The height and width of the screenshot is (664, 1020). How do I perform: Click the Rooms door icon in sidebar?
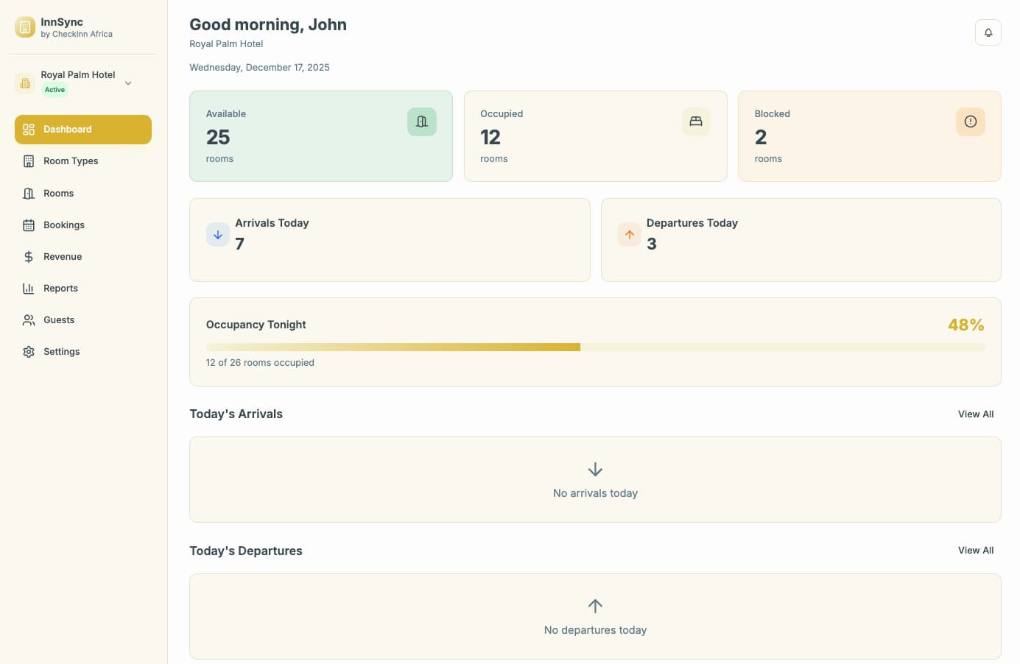click(x=28, y=193)
